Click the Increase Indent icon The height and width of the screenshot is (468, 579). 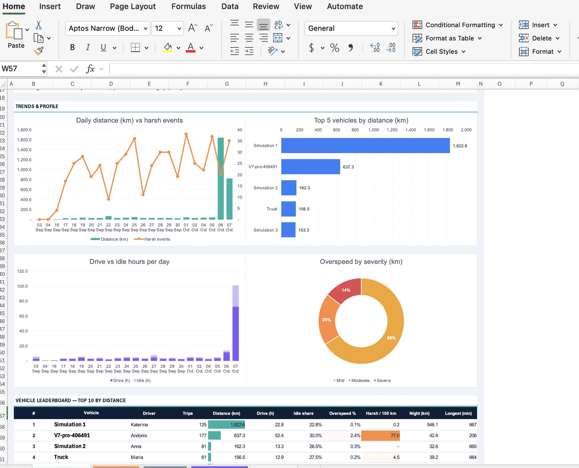pos(249,51)
